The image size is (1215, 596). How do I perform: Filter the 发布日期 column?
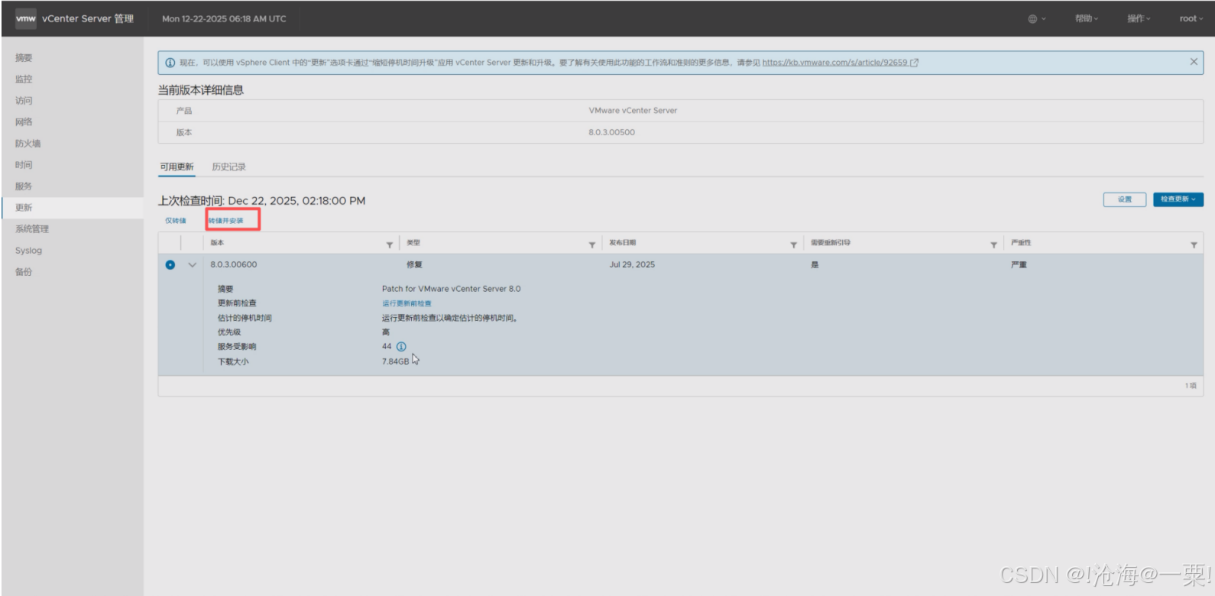click(793, 245)
